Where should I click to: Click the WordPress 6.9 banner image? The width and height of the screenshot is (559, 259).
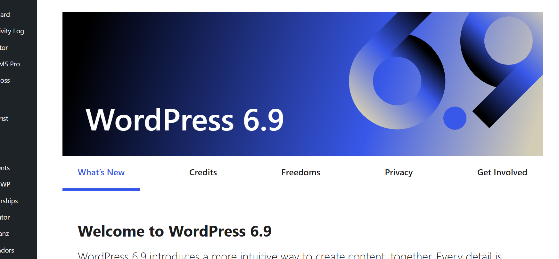pyautogui.click(x=302, y=84)
